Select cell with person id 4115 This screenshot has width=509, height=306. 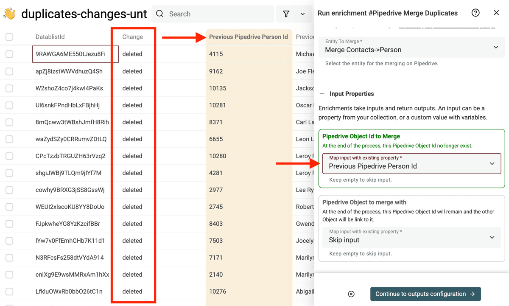249,54
